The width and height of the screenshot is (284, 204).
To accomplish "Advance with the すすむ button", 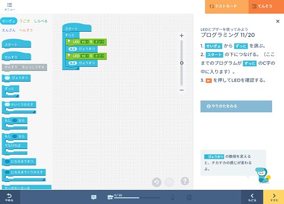I will click(274, 197).
